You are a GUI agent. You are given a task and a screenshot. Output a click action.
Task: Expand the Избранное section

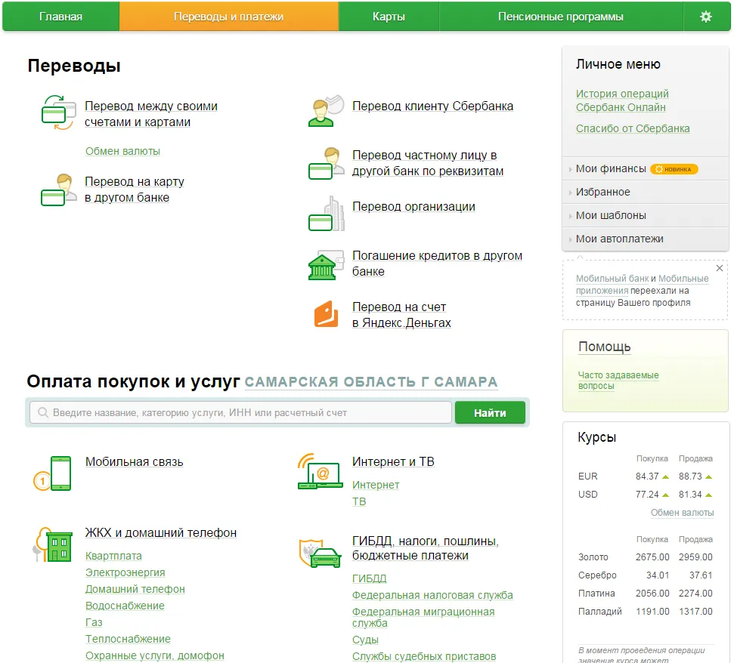coord(602,192)
